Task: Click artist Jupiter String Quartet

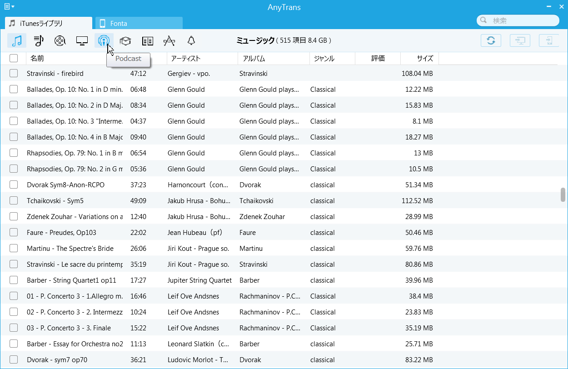Action: pos(199,280)
